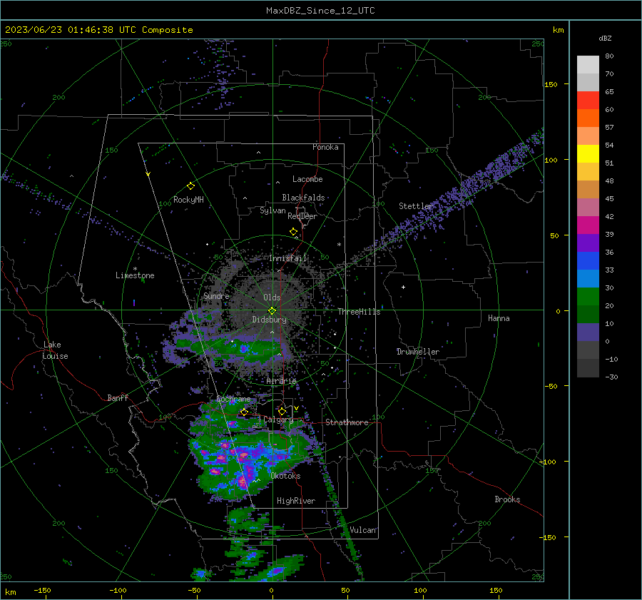Click the Cochrane town label

(x=233, y=399)
